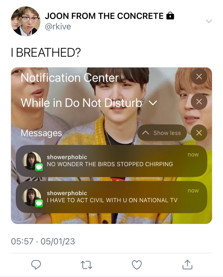This screenshot has height=277, width=223.
Task: Retweet using the arrows icon
Action: [86, 265]
